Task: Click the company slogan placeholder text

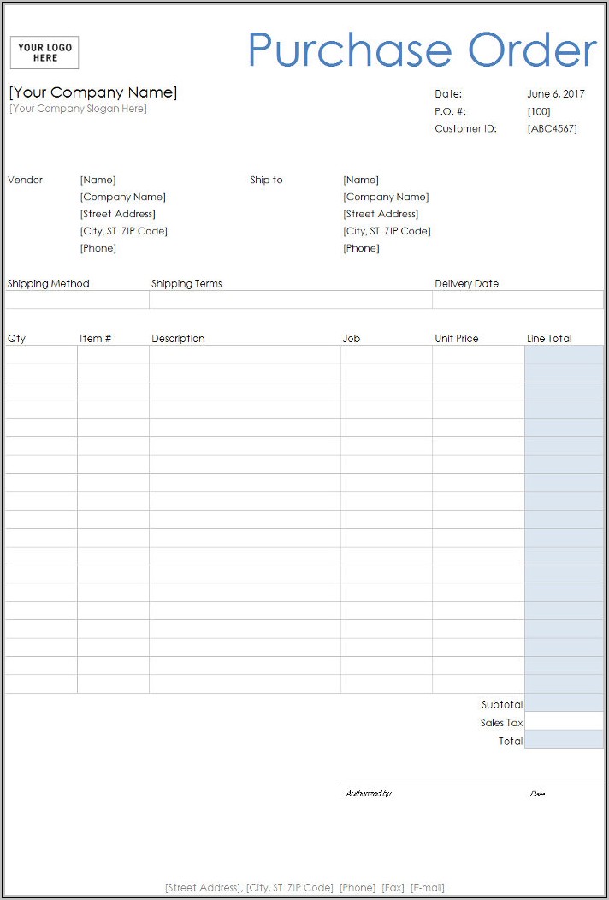Action: click(78, 109)
